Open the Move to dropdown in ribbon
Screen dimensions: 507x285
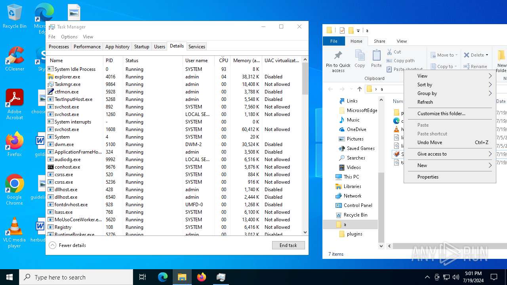pos(444,55)
